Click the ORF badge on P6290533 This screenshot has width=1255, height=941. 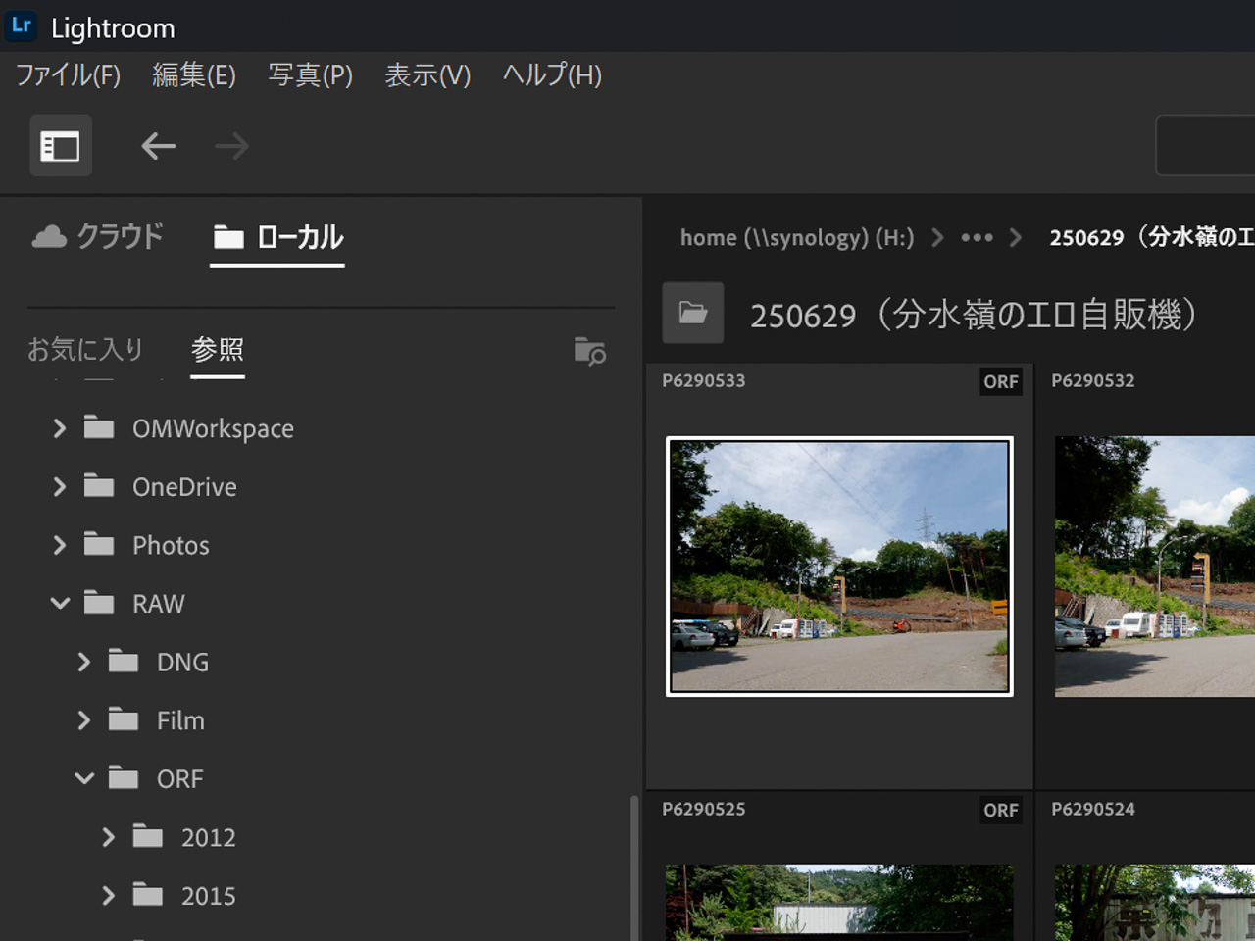pos(1001,381)
